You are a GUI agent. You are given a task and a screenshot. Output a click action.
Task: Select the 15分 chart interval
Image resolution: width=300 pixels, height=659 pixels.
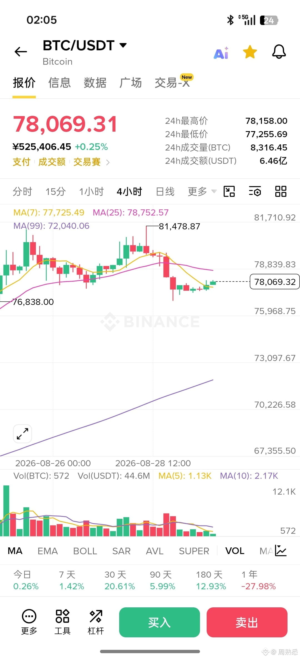pyautogui.click(x=56, y=192)
